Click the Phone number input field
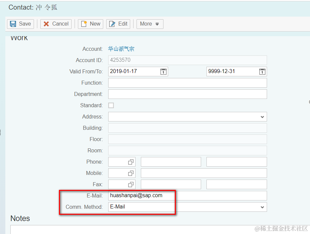Screen dimensions: 310x234 [171, 162]
